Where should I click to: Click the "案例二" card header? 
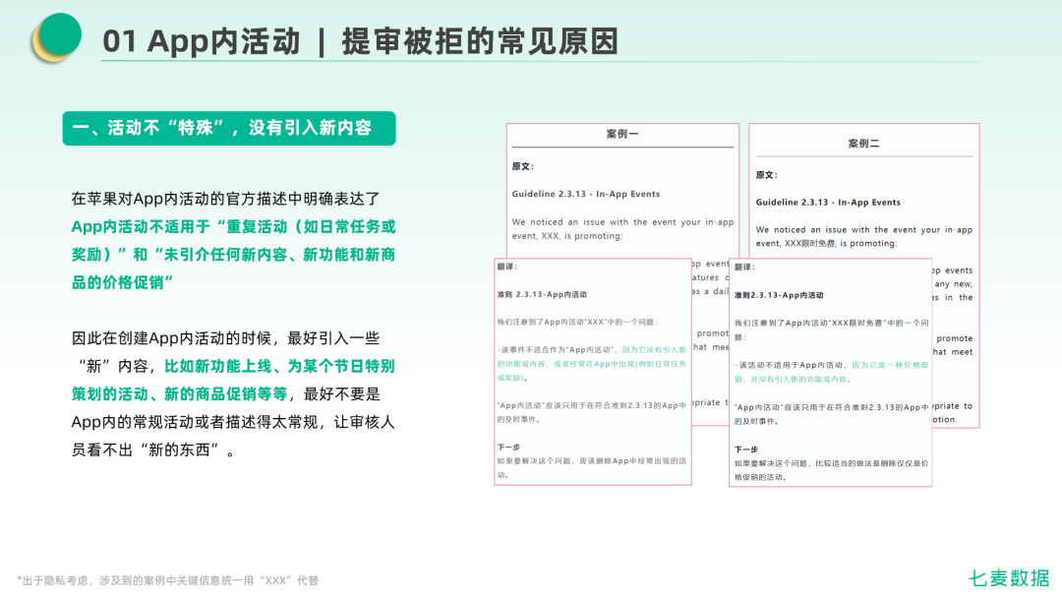863,144
